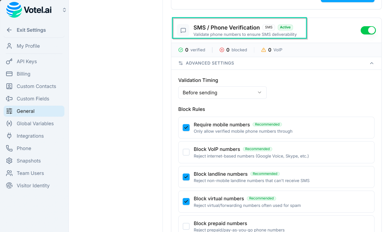Screen dimensions: 385x232
Task: Open the Validation Timing dropdown
Action: (x=222, y=93)
